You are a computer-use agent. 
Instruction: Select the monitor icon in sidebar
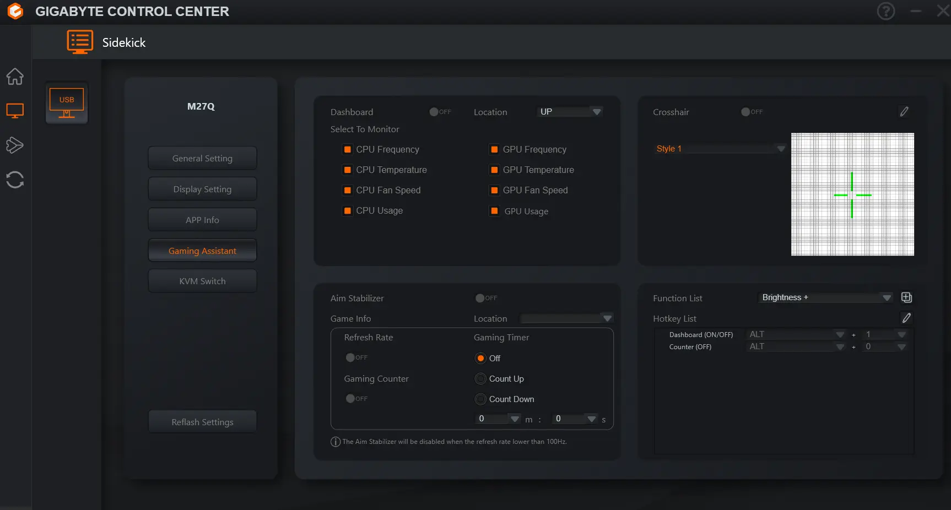(15, 111)
